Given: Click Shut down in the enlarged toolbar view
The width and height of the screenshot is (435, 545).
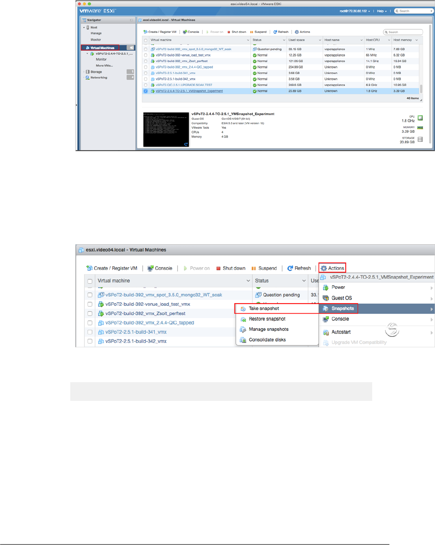Looking at the screenshot, I should pos(231,268).
